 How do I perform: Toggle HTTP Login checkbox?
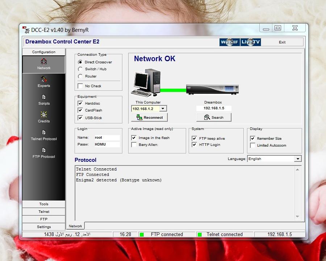(x=194, y=145)
